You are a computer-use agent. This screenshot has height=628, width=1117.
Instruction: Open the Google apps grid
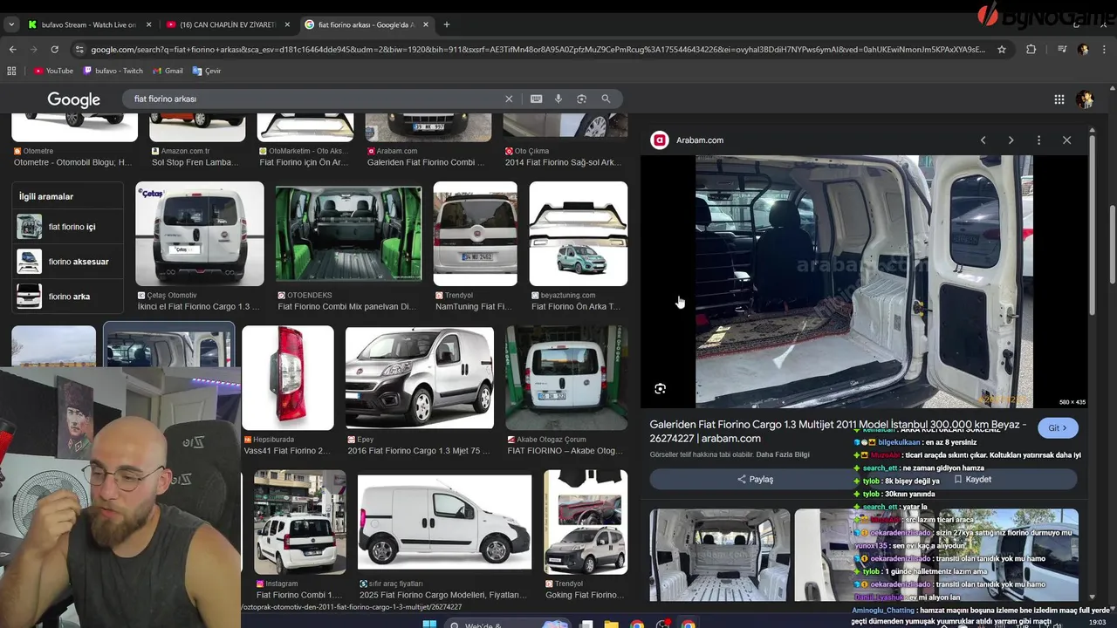tap(1059, 99)
